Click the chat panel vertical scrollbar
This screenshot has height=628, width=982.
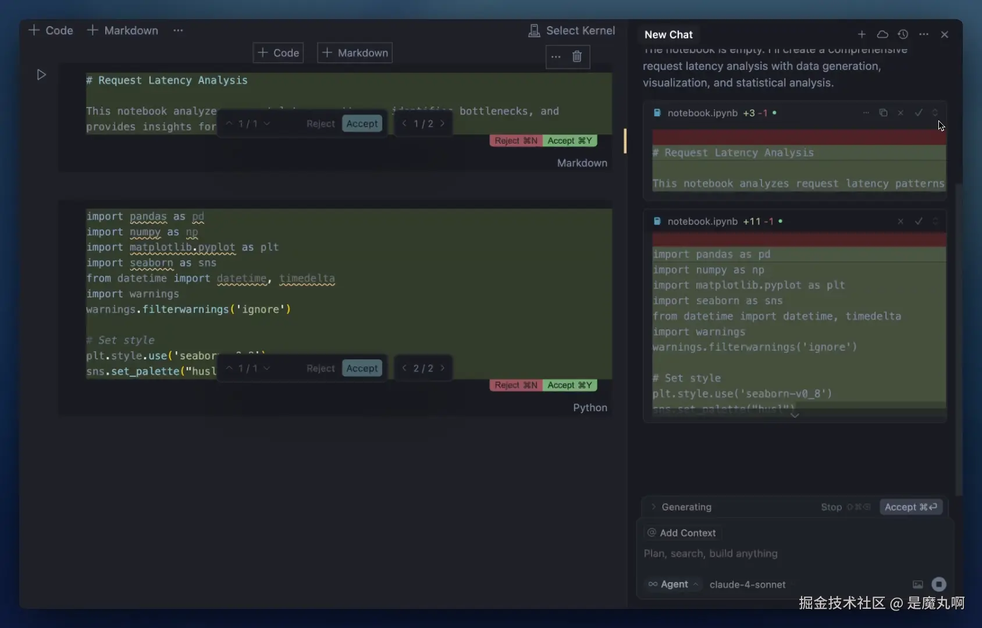point(959,340)
